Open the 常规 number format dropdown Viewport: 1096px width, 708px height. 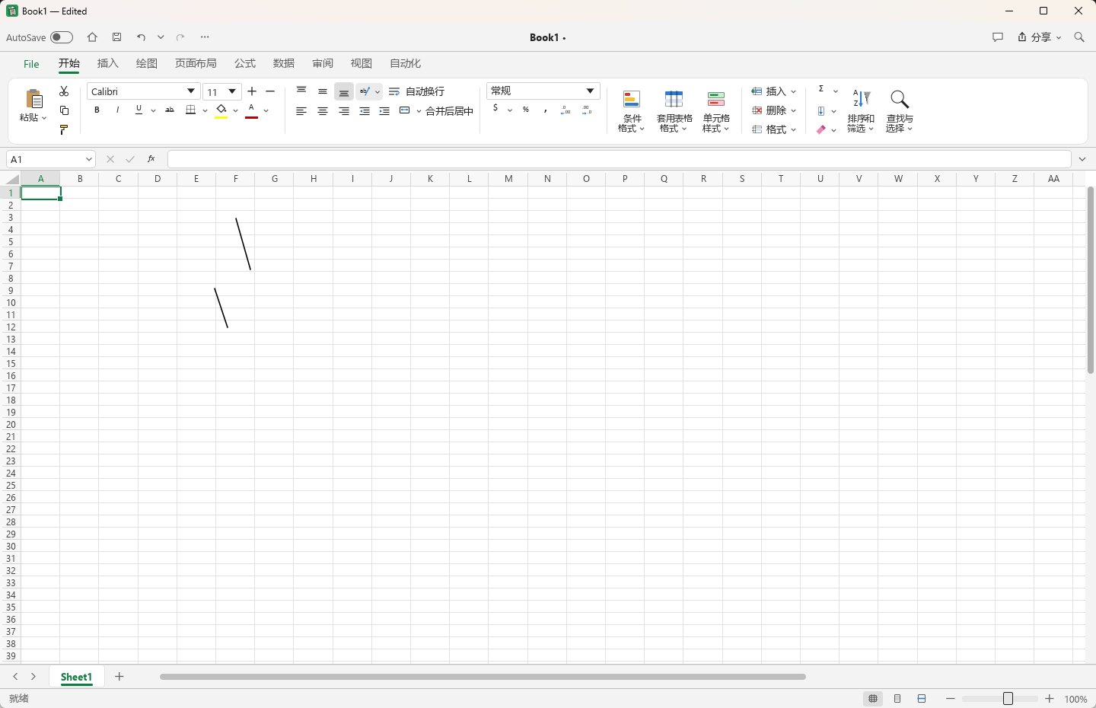click(x=590, y=91)
